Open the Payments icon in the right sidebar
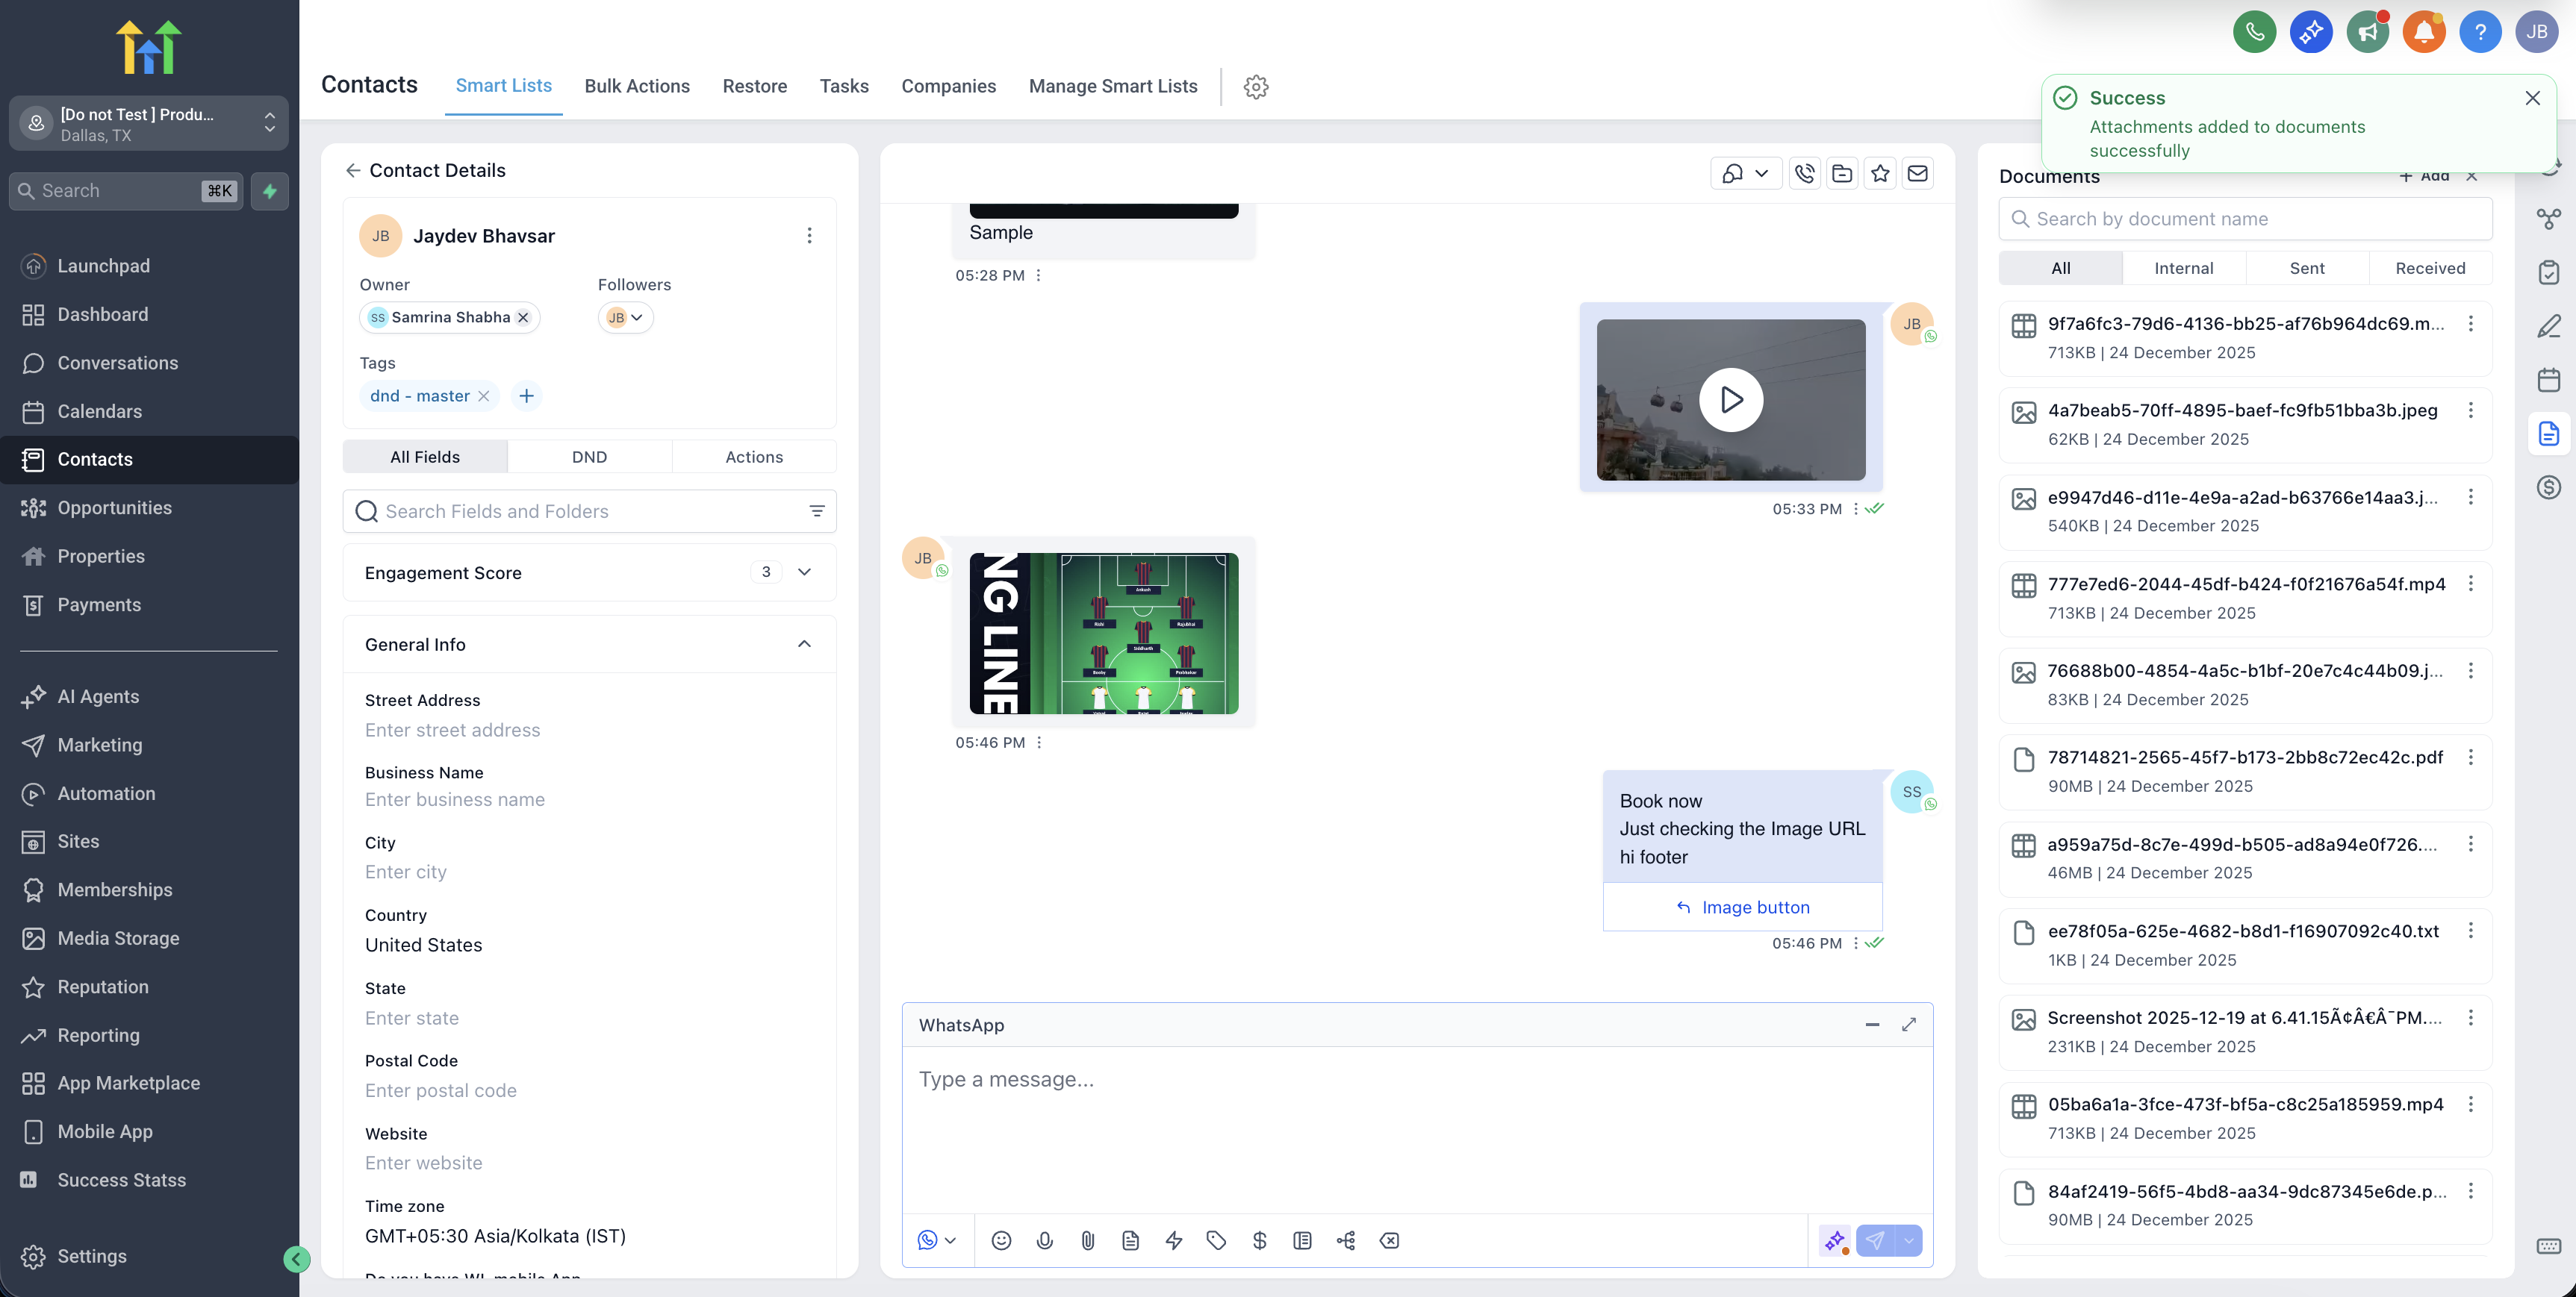This screenshot has width=2576, height=1297. pos(2549,487)
